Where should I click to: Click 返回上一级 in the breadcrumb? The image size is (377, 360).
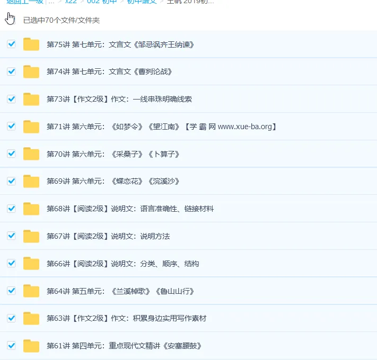[x=24, y=2]
